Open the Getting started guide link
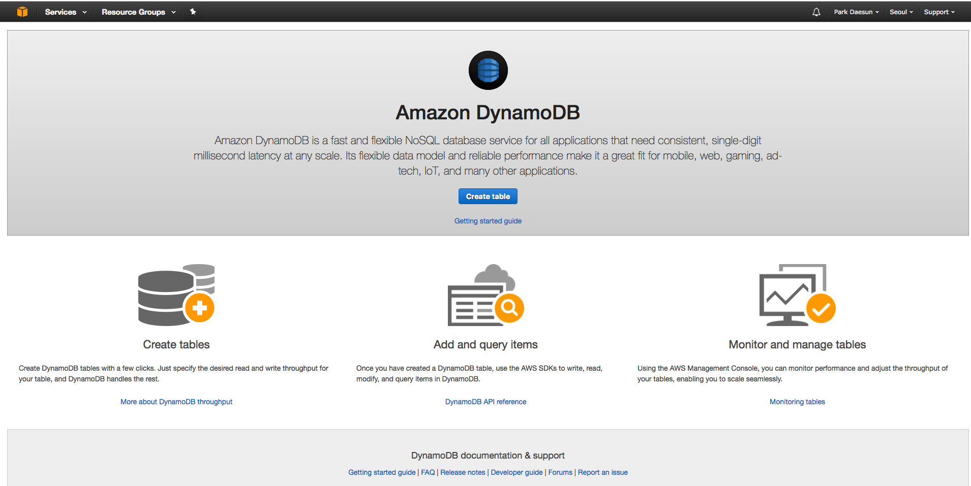Image resolution: width=971 pixels, height=486 pixels. [488, 220]
